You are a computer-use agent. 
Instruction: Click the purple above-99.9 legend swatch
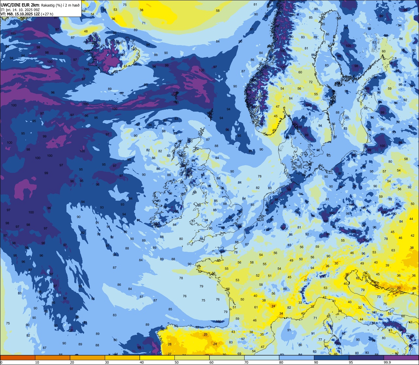(401, 358)
